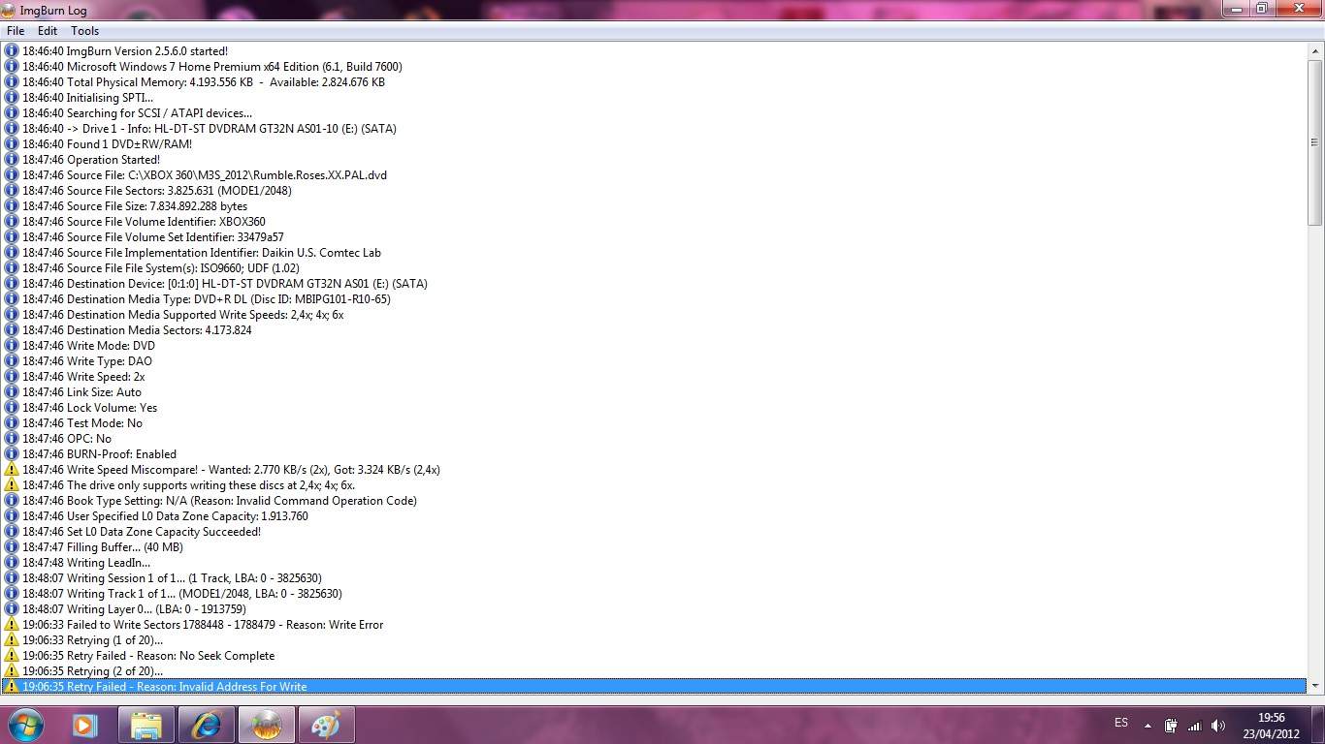The image size is (1325, 744).
Task: Click the ES language indicator
Action: [1121, 723]
